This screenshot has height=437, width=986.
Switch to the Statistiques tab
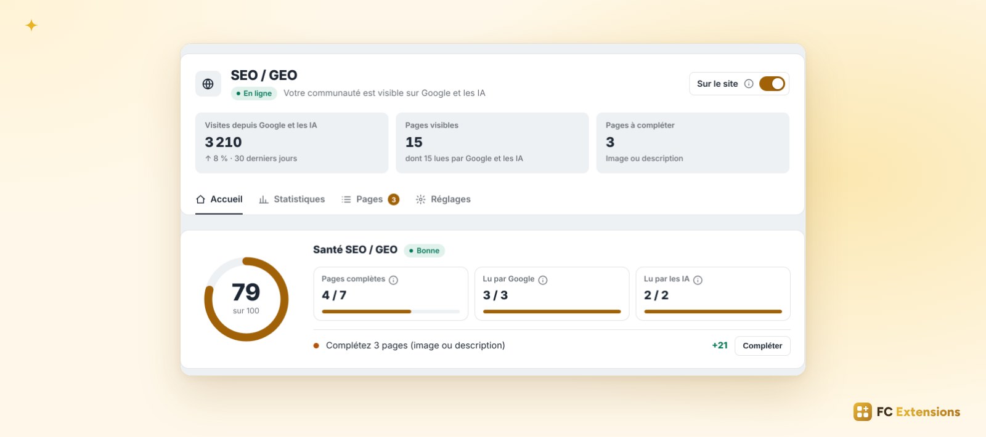click(x=292, y=199)
